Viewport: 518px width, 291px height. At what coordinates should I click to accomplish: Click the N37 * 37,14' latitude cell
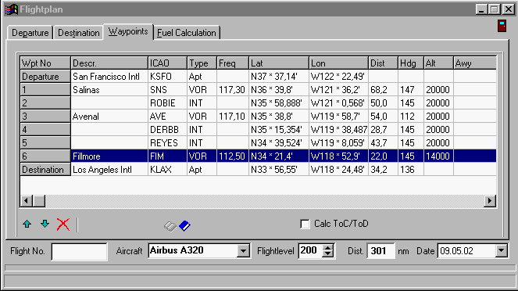coord(279,77)
